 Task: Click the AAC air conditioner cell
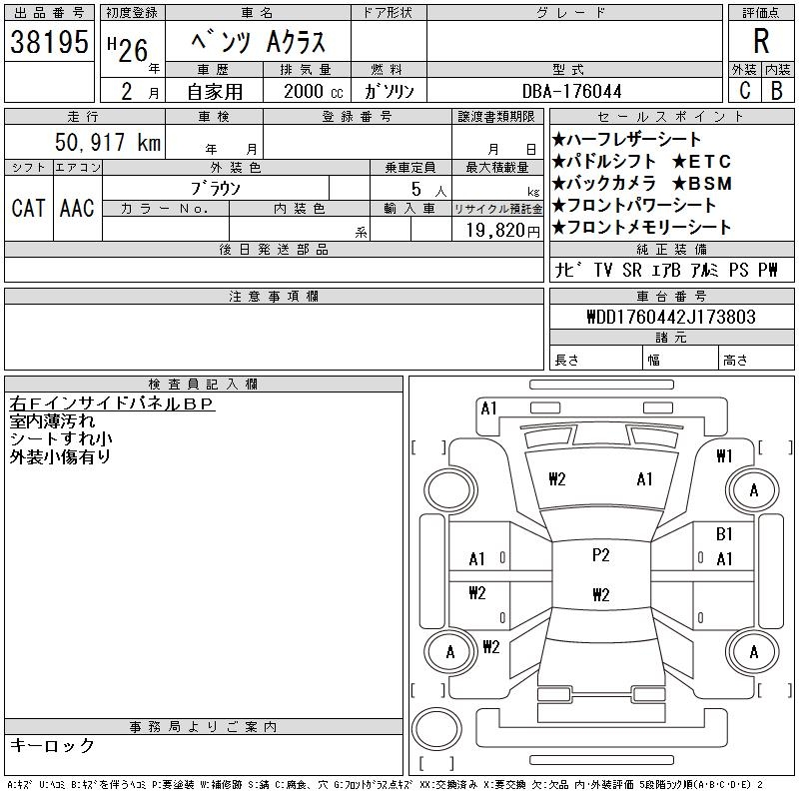[x=77, y=208]
